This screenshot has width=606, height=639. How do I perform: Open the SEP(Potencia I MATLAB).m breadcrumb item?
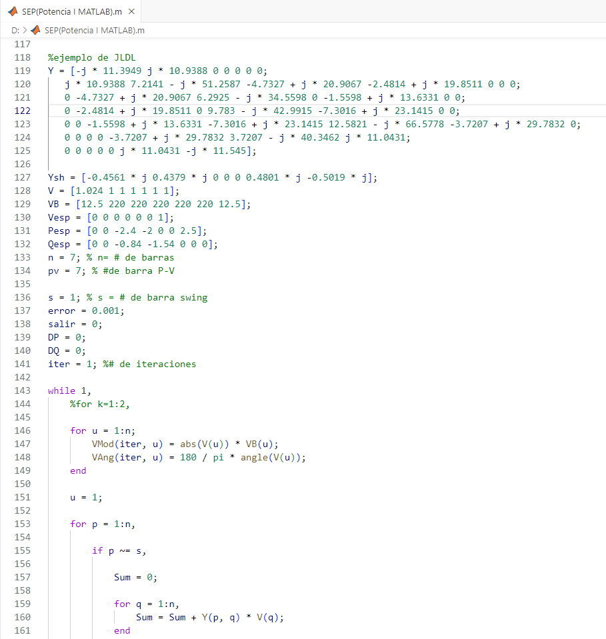[x=94, y=30]
